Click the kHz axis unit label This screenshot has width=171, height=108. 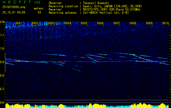pos(2,22)
